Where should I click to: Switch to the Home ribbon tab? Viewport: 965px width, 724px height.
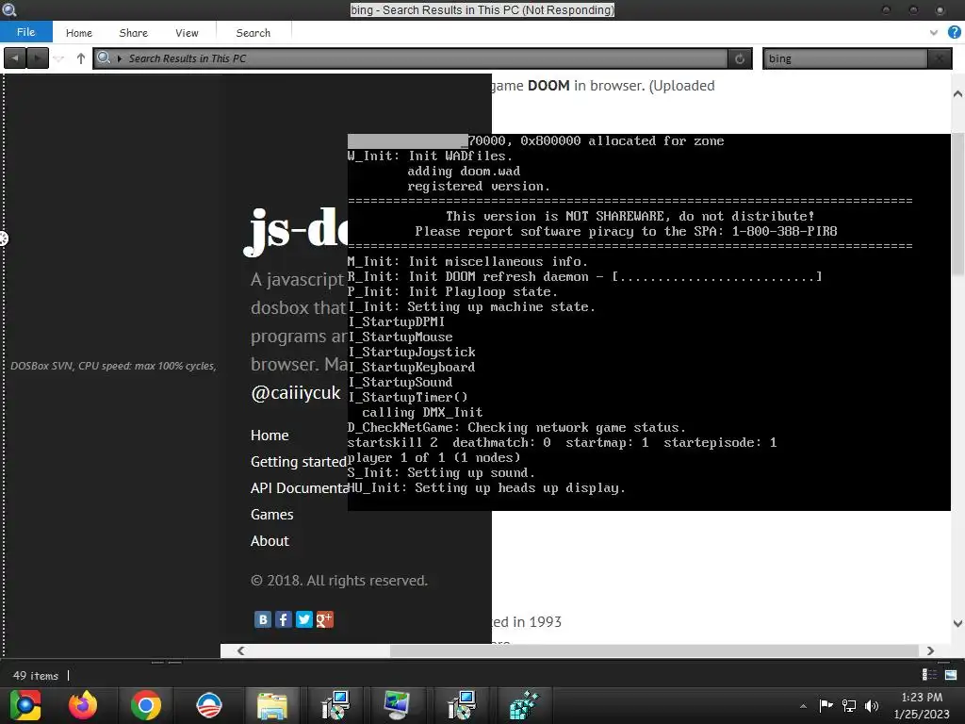tap(79, 33)
